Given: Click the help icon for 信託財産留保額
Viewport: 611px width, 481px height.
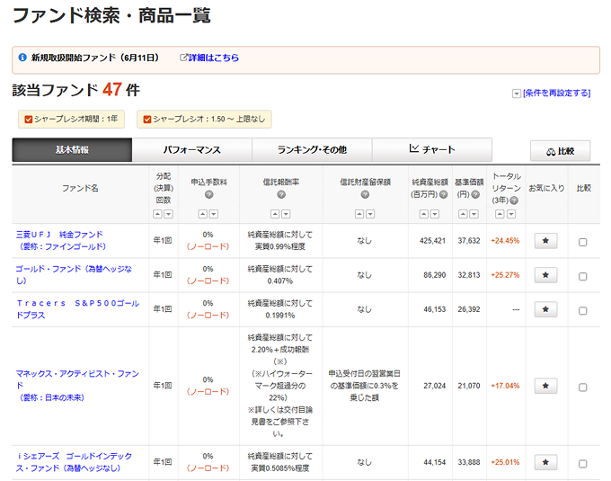Looking at the screenshot, I should pos(365,195).
